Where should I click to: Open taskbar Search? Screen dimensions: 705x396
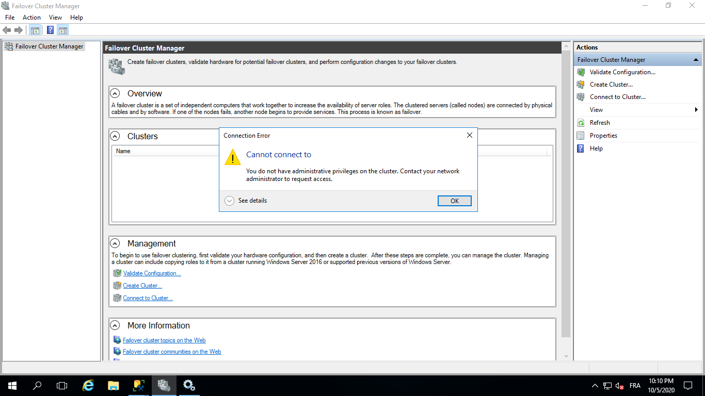click(37, 385)
